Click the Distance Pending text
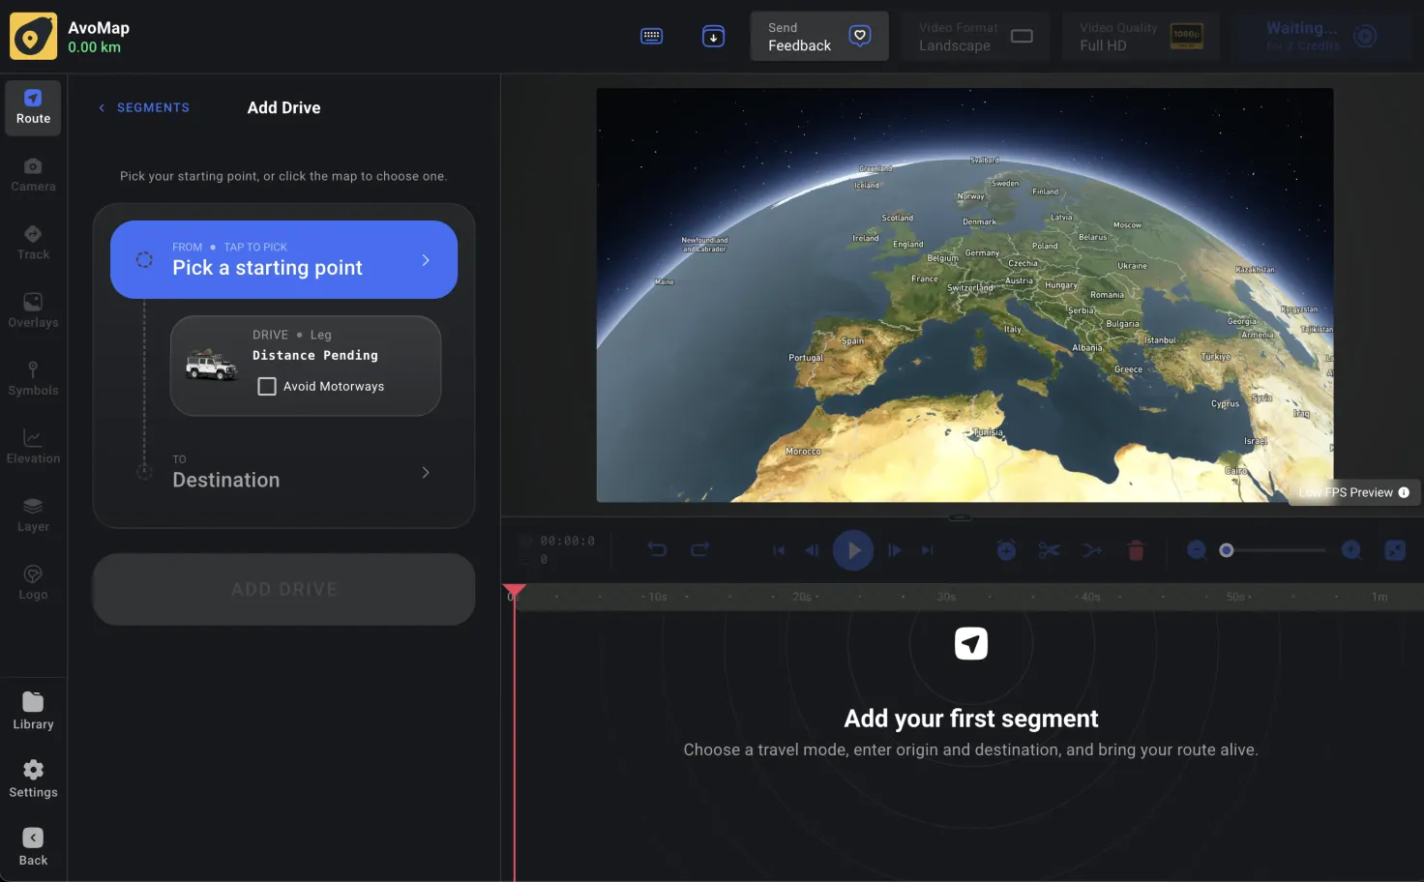The image size is (1424, 882). coord(315,355)
